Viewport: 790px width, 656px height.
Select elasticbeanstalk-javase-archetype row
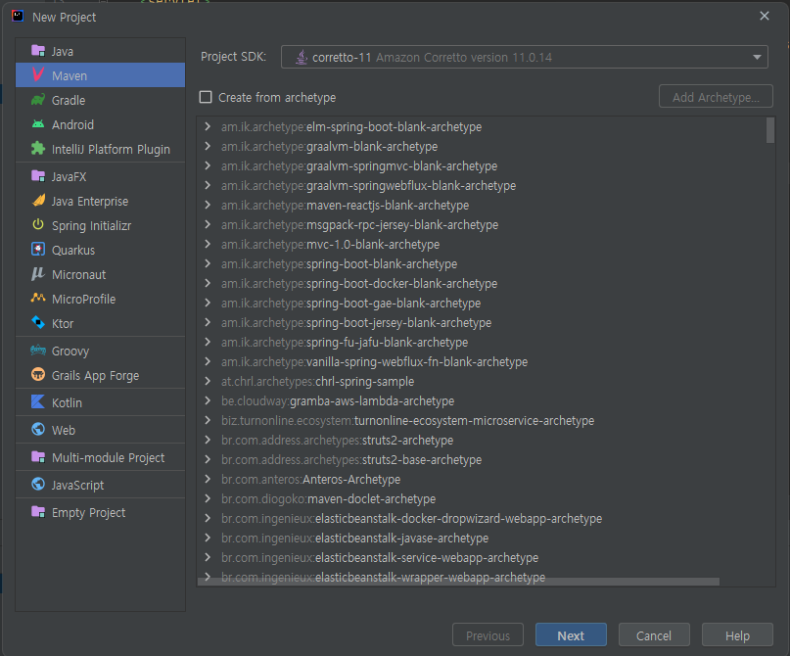coord(482,539)
